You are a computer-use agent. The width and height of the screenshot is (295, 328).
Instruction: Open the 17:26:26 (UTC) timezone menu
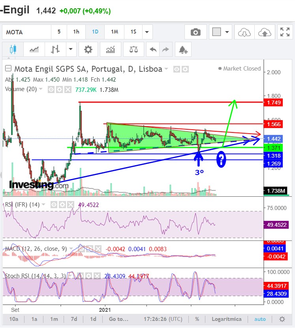(x=163, y=319)
